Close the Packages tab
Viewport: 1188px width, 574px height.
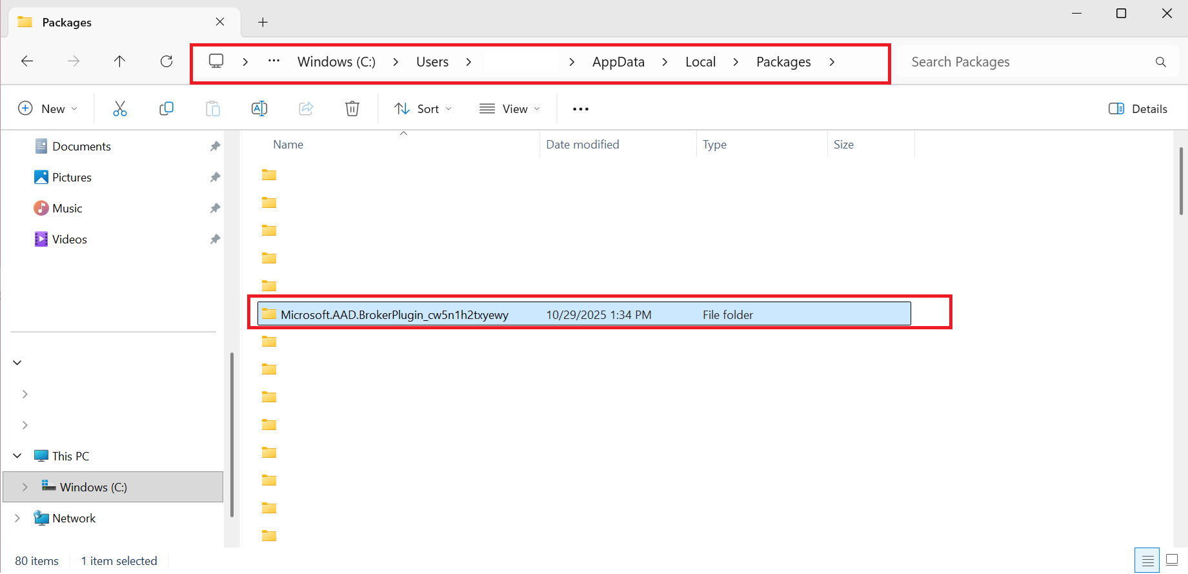click(x=220, y=22)
